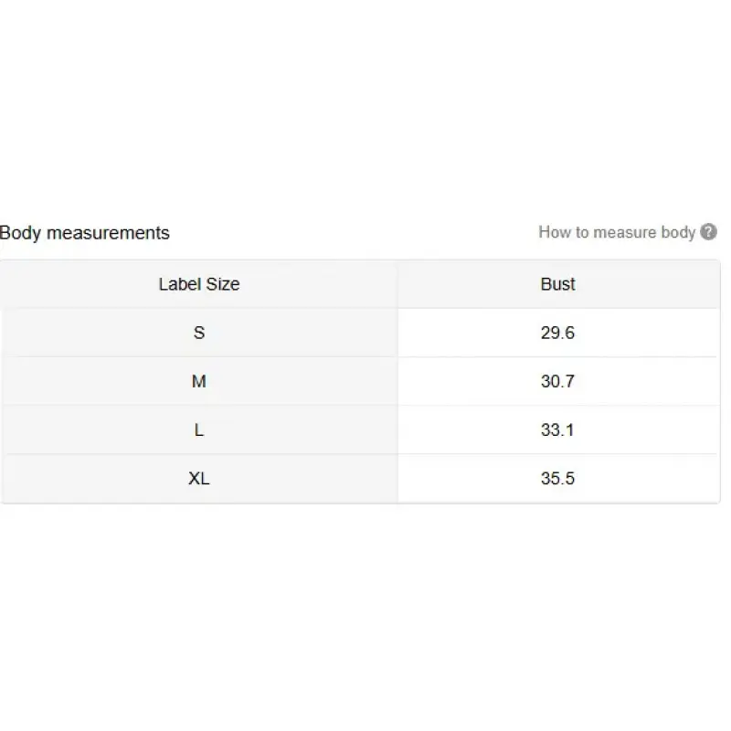Choose the largest size label in table
Screen dimensions: 731x731
pos(199,478)
